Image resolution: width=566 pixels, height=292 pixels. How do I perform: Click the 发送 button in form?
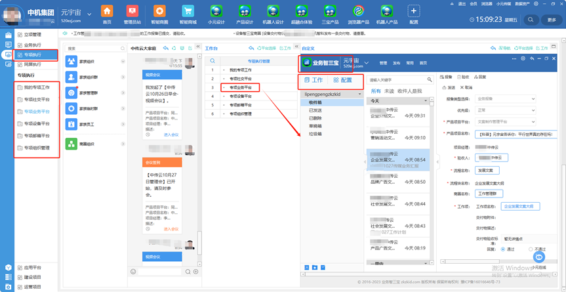tap(449, 87)
